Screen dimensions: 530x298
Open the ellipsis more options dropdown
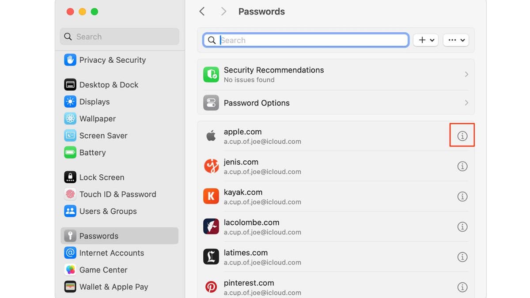[x=456, y=40]
